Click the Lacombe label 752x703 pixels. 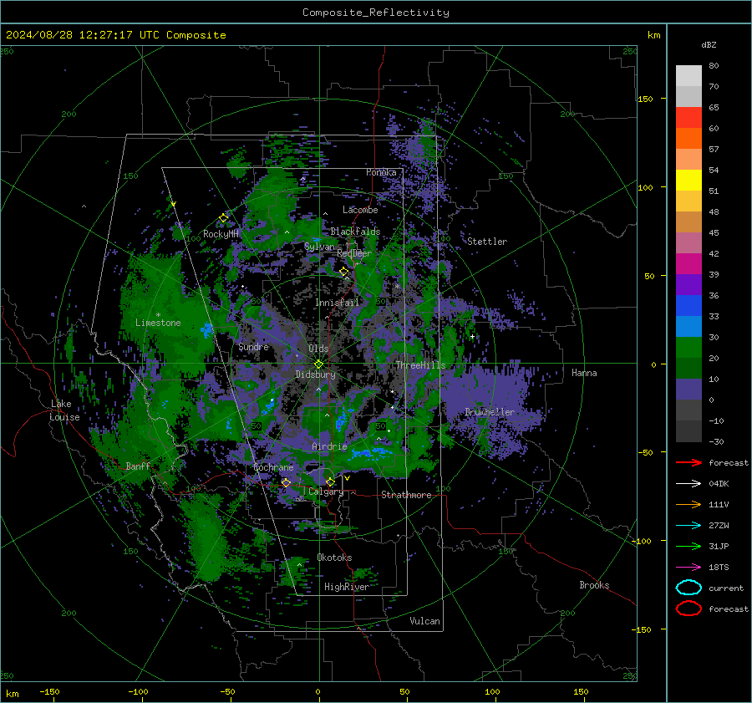[360, 210]
